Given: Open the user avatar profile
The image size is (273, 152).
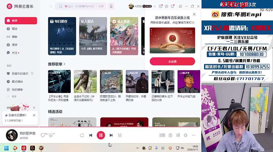Looking at the screenshot, I should 131,6.
